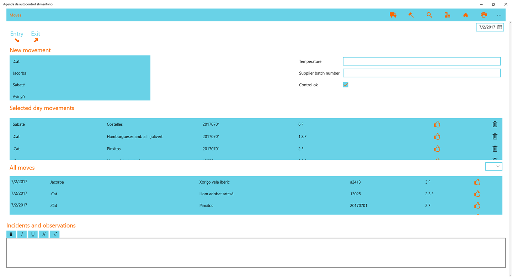
Task: Click the building icon in toolbar
Action: coord(447,15)
